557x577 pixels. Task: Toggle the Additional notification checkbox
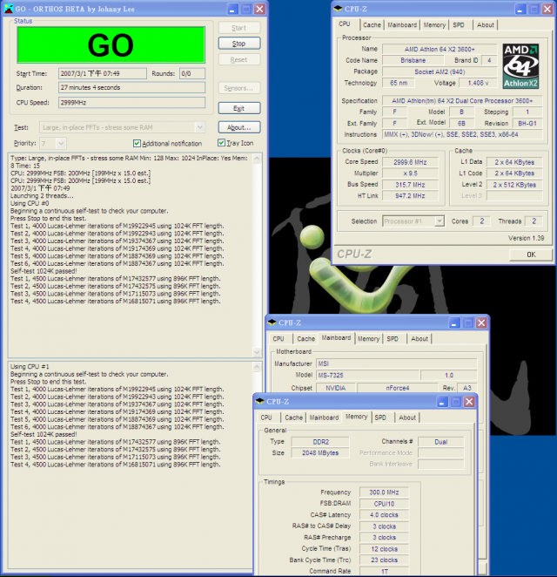point(137,143)
